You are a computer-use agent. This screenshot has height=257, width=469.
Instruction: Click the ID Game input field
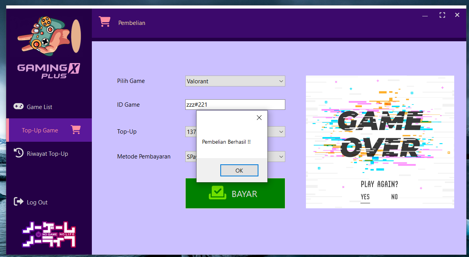click(235, 104)
